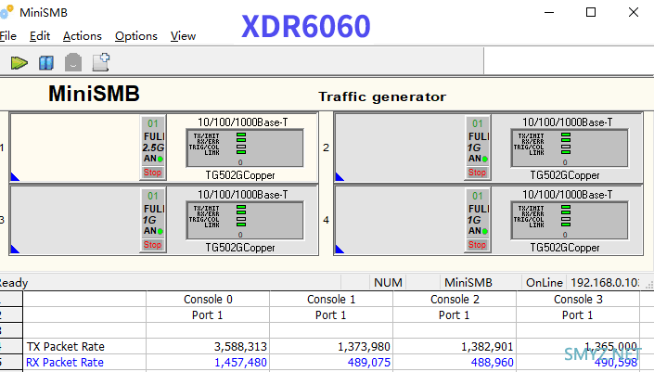
Task: Select RX value 489,075
Action: 369,363
